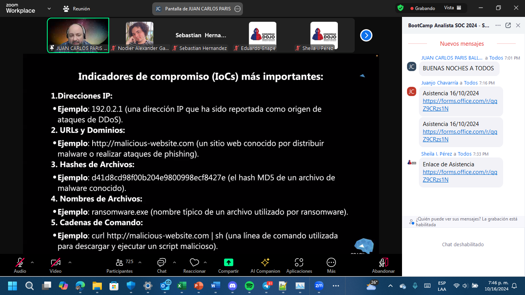The width and height of the screenshot is (525, 295).
Task: Open Task View in the taskbar
Action: tap(47, 286)
